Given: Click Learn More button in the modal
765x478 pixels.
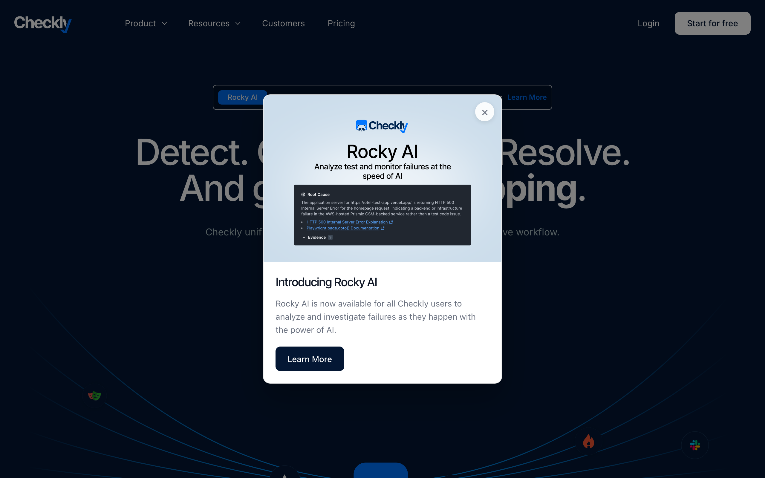Looking at the screenshot, I should (310, 359).
